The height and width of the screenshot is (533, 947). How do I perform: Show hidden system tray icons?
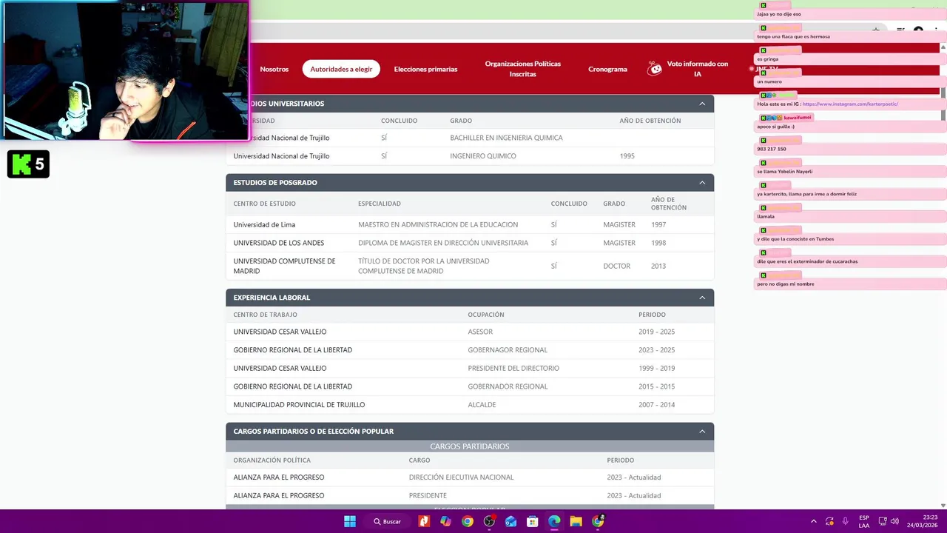coord(814,521)
